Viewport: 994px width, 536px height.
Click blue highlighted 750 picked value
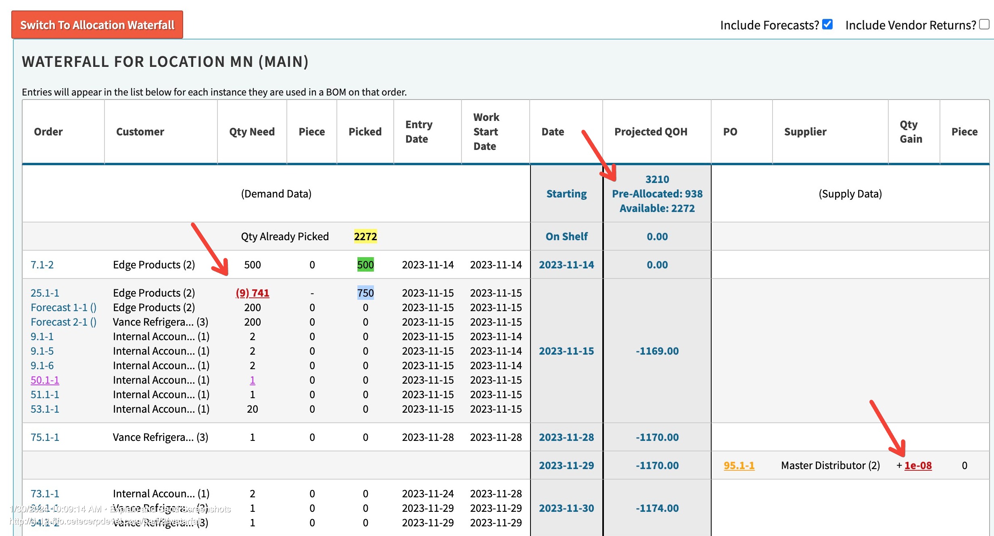point(365,293)
